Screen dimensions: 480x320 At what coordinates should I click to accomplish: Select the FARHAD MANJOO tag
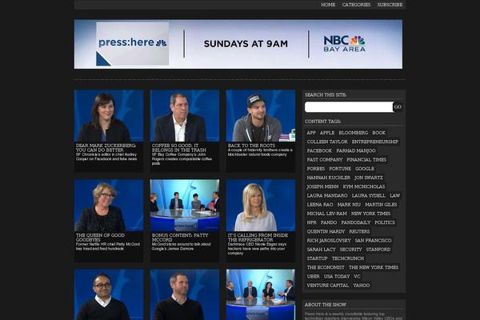pyautogui.click(x=356, y=150)
